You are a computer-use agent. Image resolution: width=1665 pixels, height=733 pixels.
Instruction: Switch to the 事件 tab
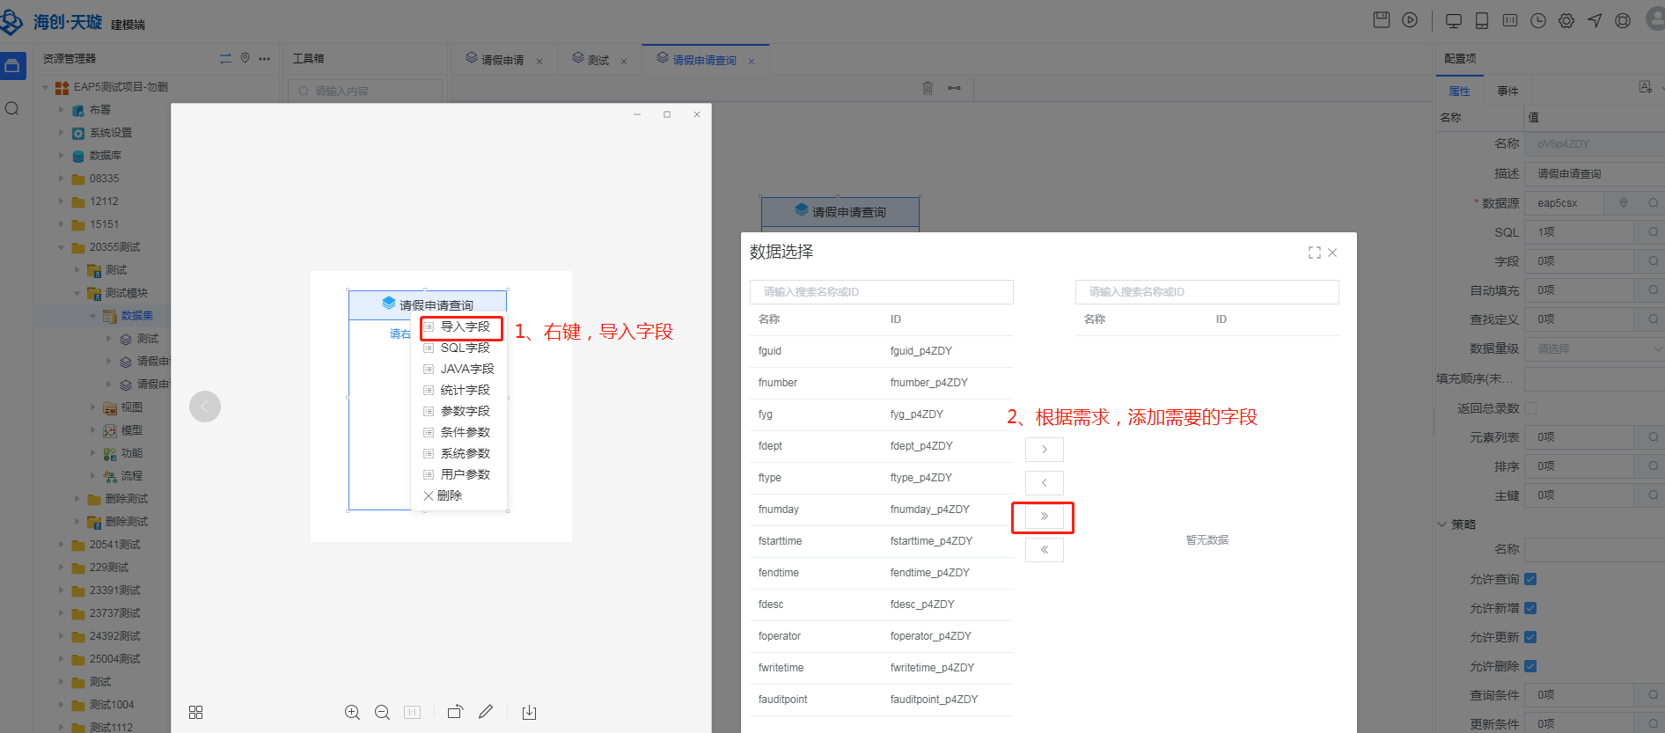tap(1507, 92)
